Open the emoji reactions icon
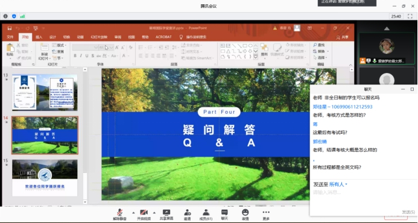 coord(245,215)
